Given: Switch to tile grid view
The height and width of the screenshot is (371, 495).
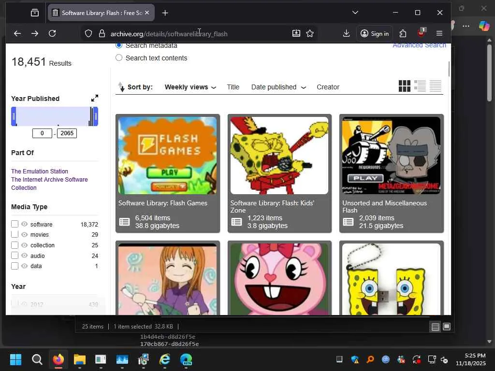Looking at the screenshot, I should tap(405, 86).
